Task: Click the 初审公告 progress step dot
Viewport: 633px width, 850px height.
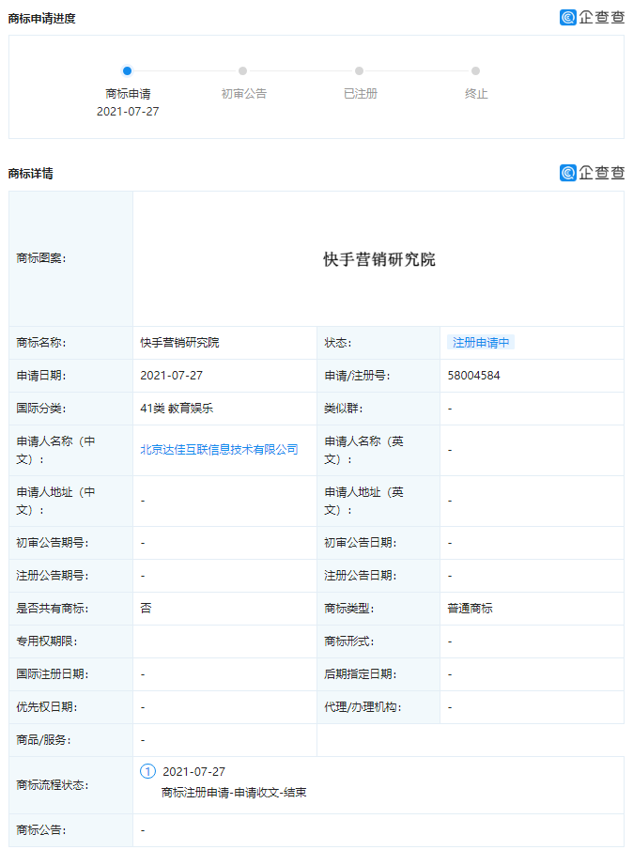Action: (x=243, y=71)
